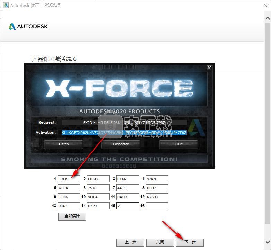Click the scrollbar up arrow
The height and width of the screenshot is (250, 271).
tap(268, 18)
